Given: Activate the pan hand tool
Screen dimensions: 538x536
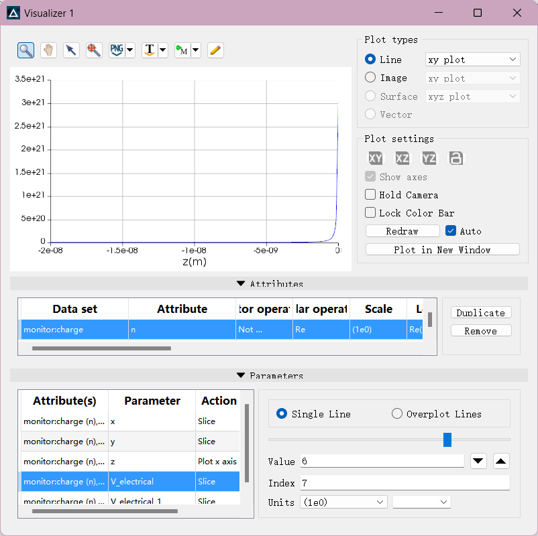Looking at the screenshot, I should point(48,50).
